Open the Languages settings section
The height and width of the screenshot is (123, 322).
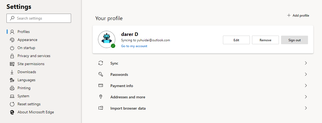pyautogui.click(x=26, y=80)
